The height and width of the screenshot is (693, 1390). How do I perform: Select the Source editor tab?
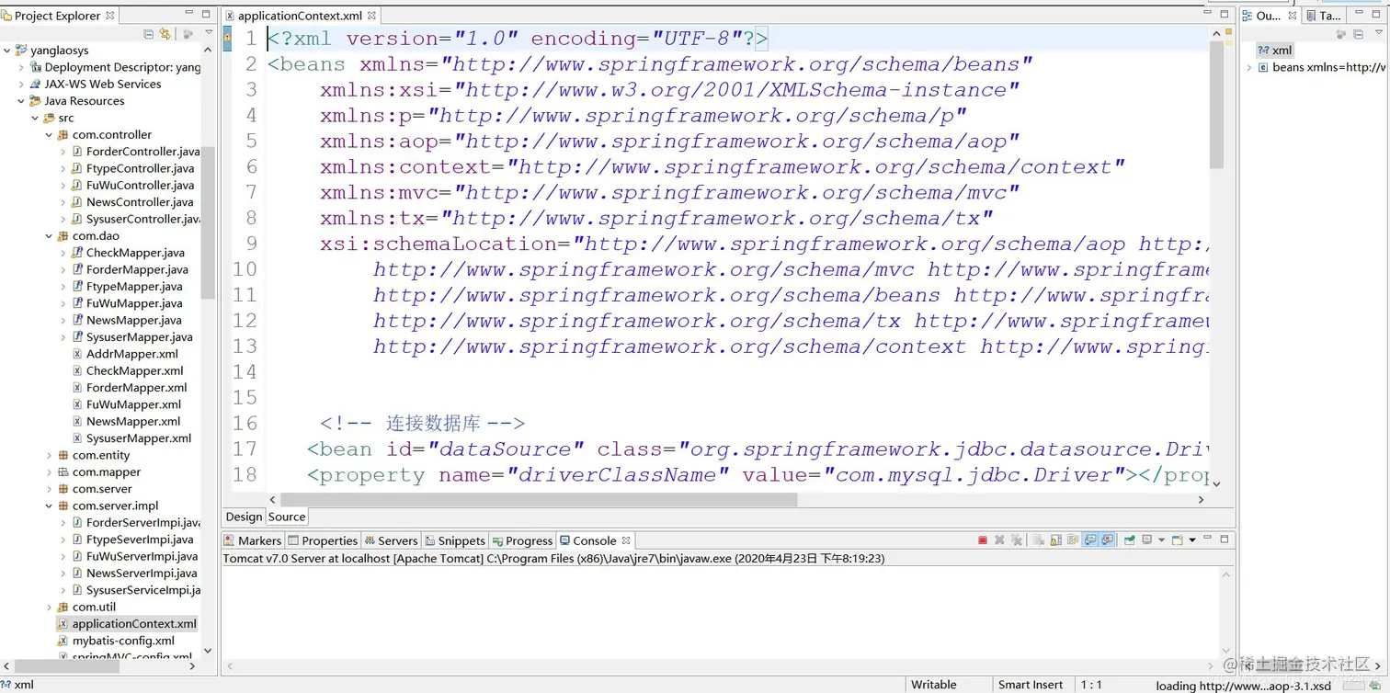287,517
